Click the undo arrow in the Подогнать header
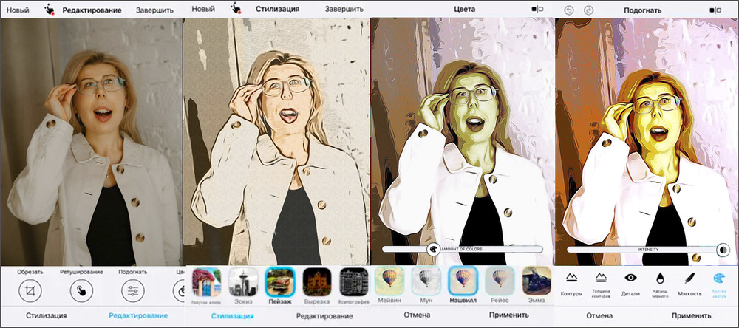 tap(568, 10)
